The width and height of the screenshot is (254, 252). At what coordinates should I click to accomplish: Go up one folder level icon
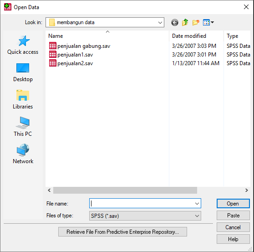point(185,22)
